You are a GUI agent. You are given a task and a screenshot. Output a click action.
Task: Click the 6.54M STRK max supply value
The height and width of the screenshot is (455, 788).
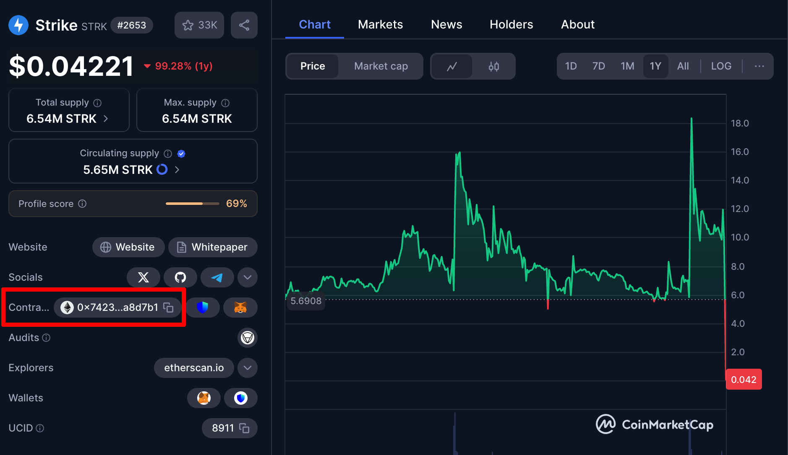197,119
